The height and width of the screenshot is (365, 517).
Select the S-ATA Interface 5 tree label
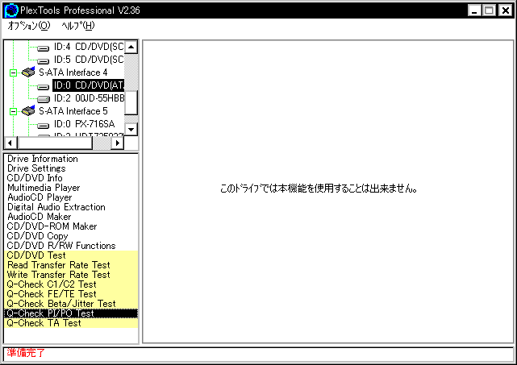(73, 111)
